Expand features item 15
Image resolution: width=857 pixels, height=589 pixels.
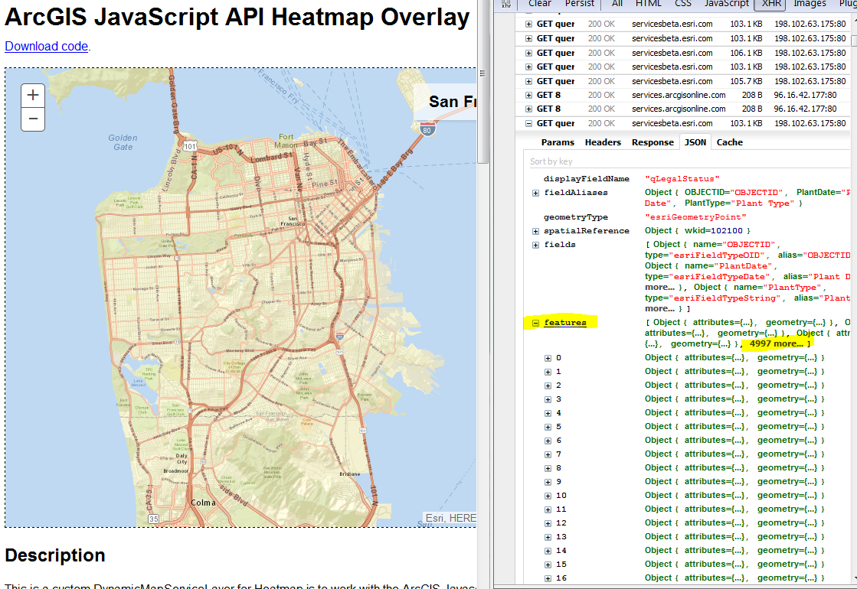pyautogui.click(x=548, y=565)
